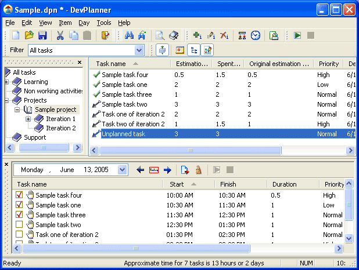Expand the Iteration 1 node
Viewport: 359px width, 270px height.
28,119
